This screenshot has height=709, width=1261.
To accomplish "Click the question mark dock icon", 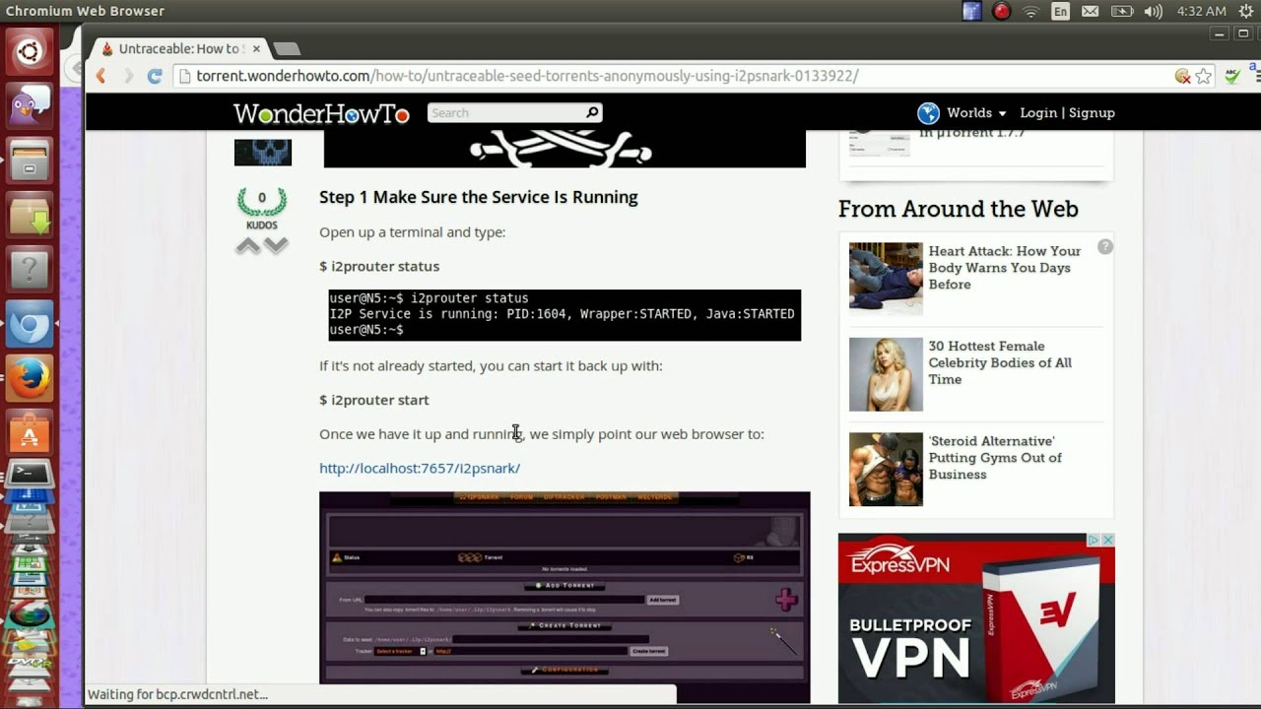I will pyautogui.click(x=29, y=268).
